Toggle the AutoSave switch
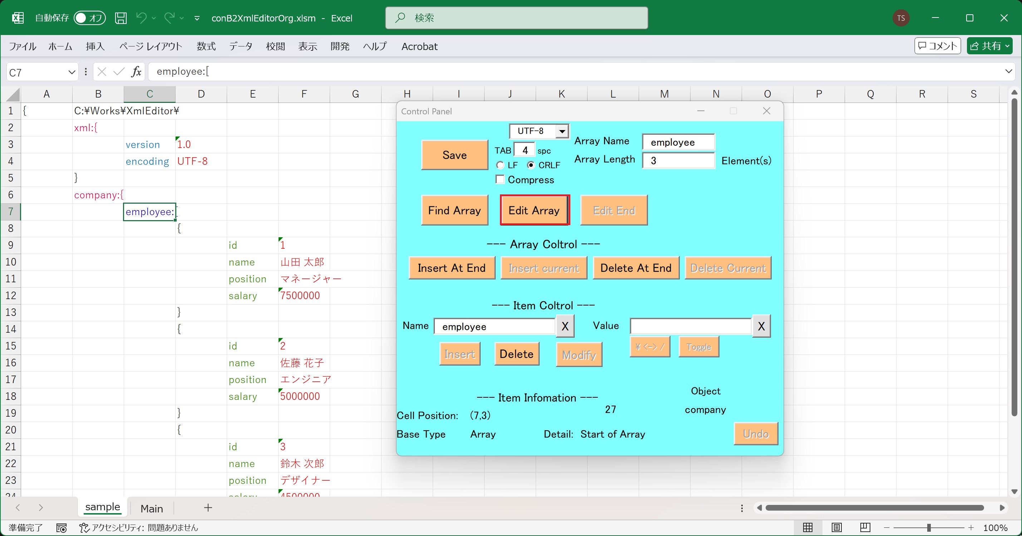 (x=90, y=18)
